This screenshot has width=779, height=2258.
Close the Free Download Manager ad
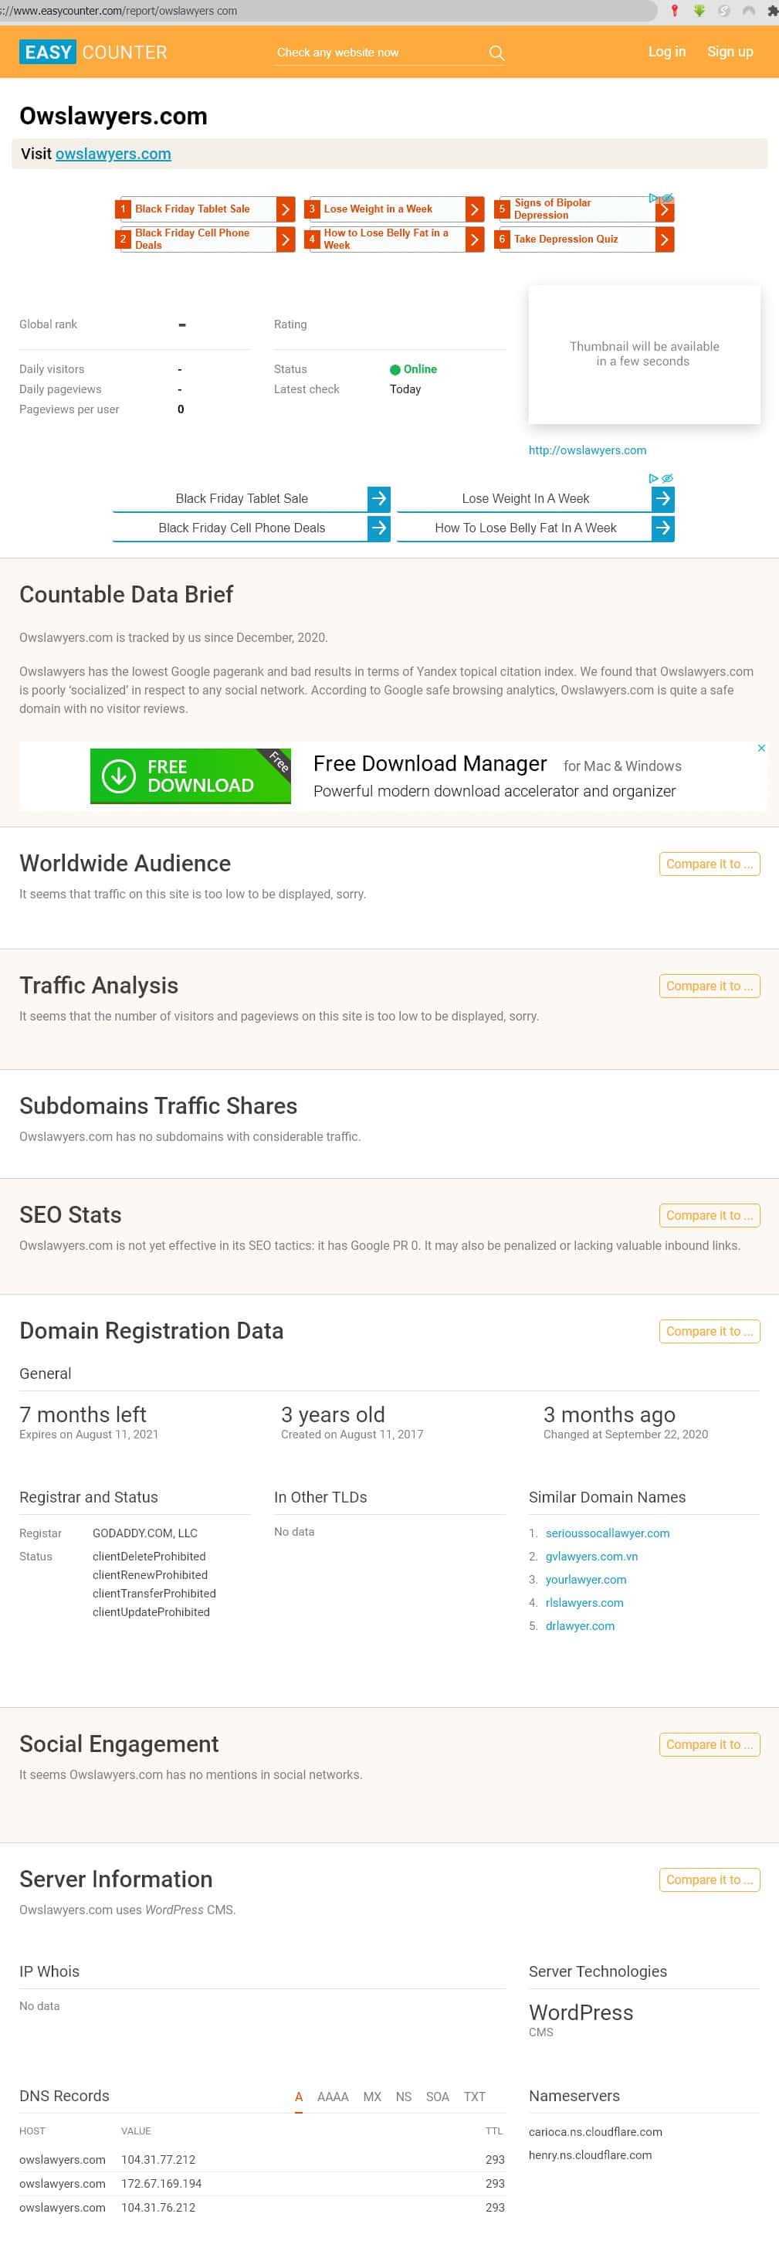point(761,748)
